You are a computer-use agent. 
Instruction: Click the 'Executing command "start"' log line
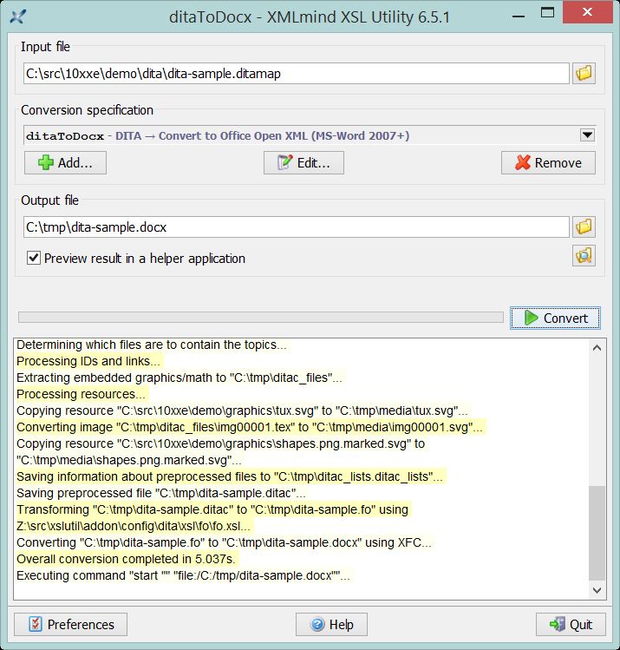pos(183,575)
